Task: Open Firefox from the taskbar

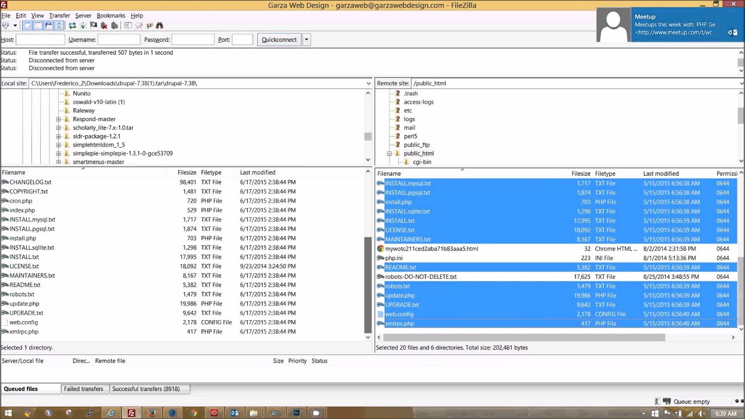Action: click(152, 413)
